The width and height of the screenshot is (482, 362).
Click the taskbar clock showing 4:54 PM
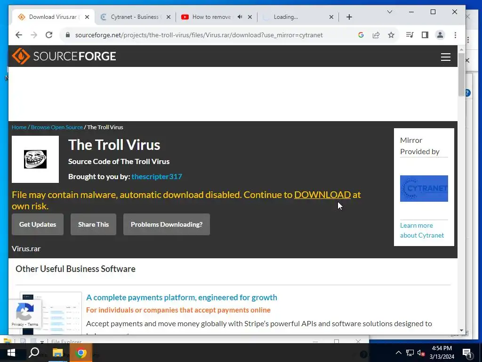(442, 353)
